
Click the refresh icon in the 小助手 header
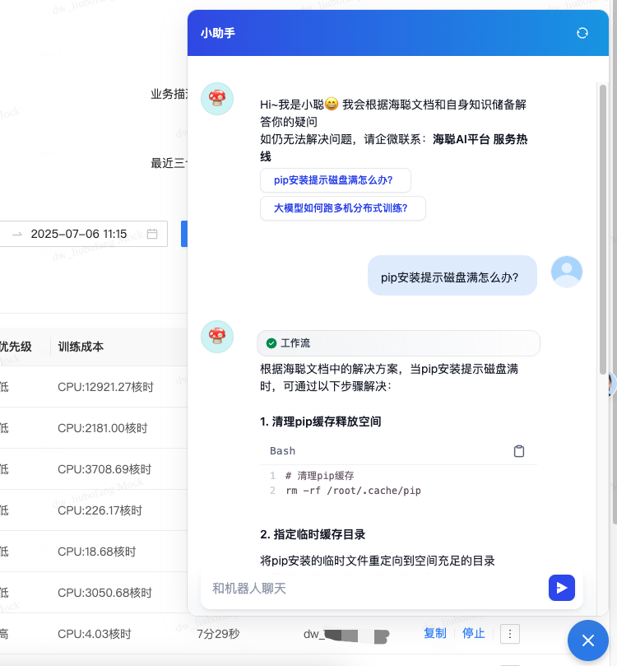(582, 33)
